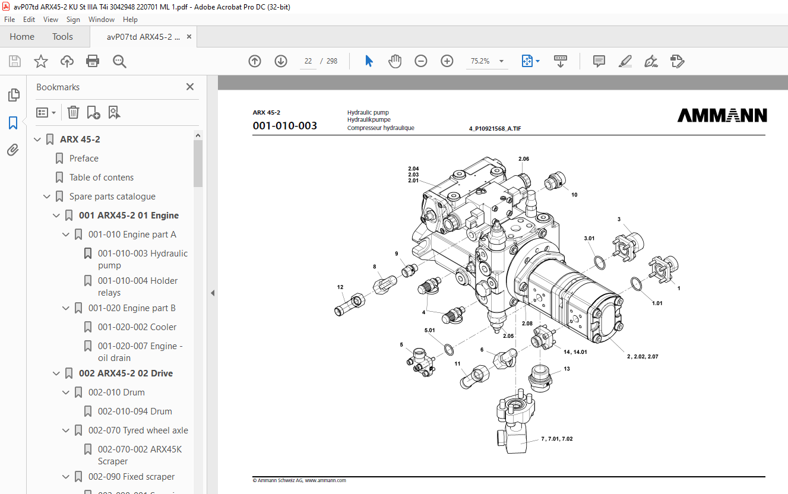The height and width of the screenshot is (494, 788).
Task: Upload the file to cloud
Action: pyautogui.click(x=67, y=61)
